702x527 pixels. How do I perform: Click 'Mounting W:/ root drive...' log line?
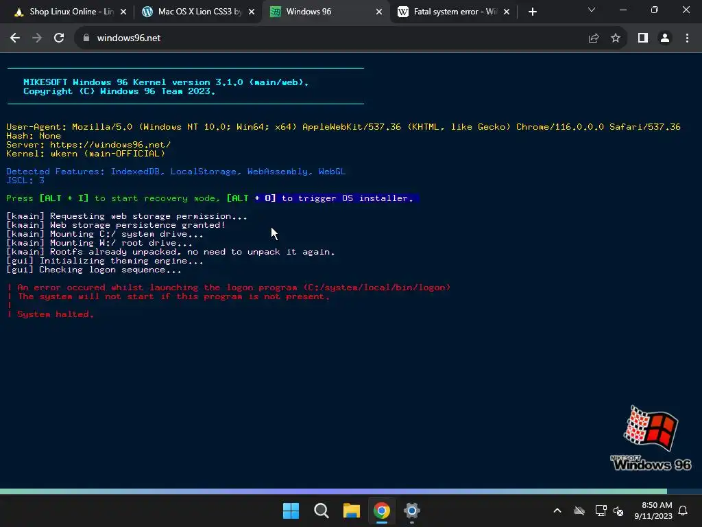point(99,243)
